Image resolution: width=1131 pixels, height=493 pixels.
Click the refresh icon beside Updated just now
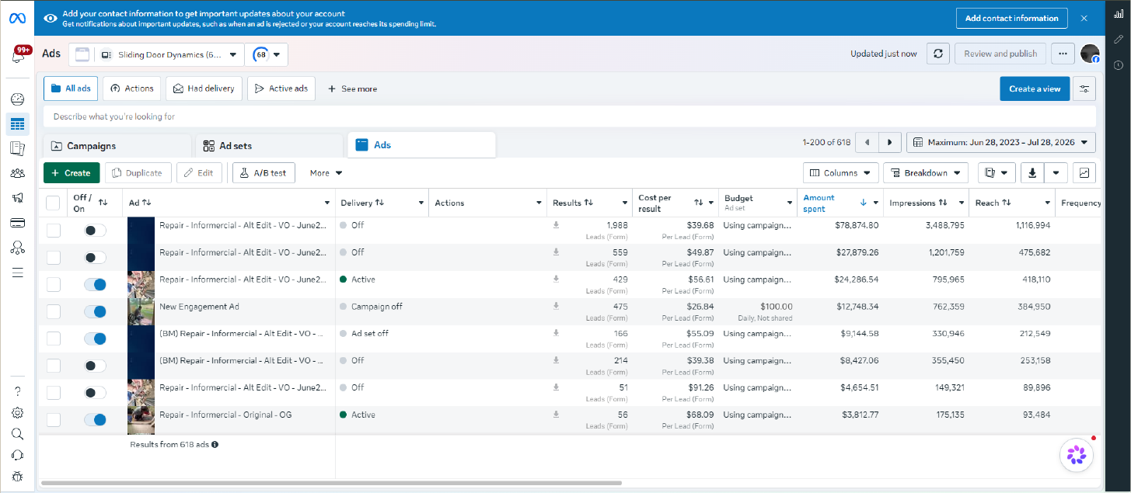[938, 54]
